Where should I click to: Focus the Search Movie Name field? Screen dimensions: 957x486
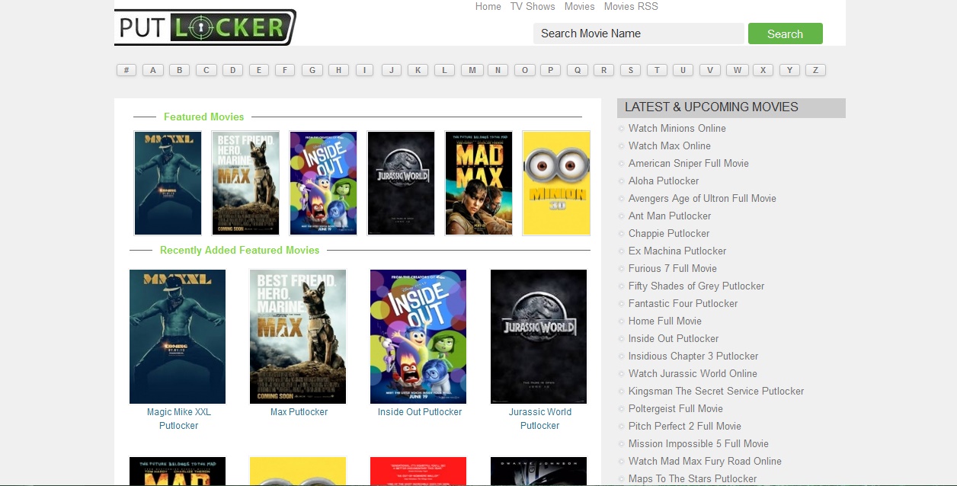pos(638,34)
